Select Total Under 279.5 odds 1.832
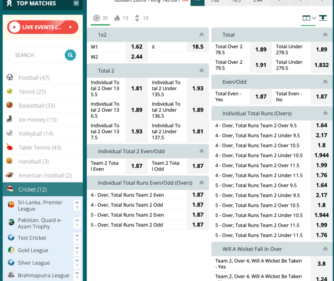 (x=321, y=65)
